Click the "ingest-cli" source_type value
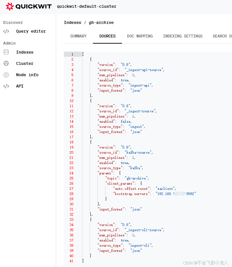232x267 pixels. coord(140,246)
